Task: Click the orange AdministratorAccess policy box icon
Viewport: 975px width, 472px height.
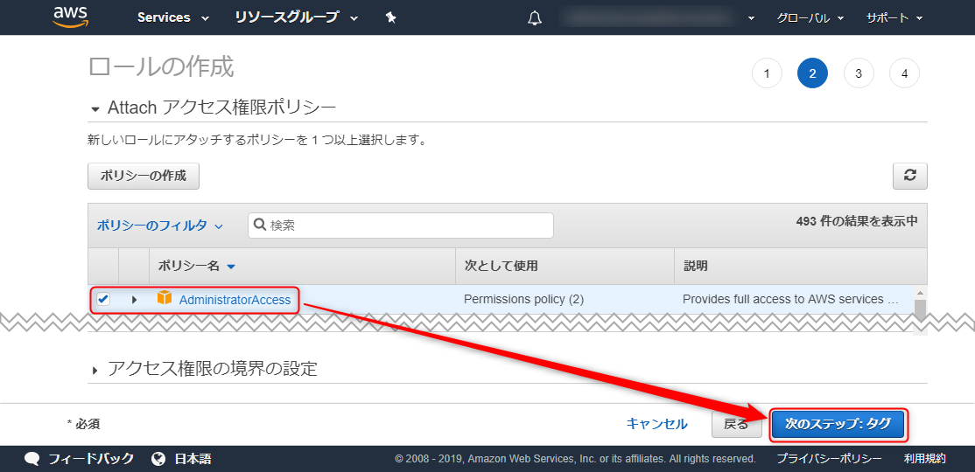Action: [165, 298]
